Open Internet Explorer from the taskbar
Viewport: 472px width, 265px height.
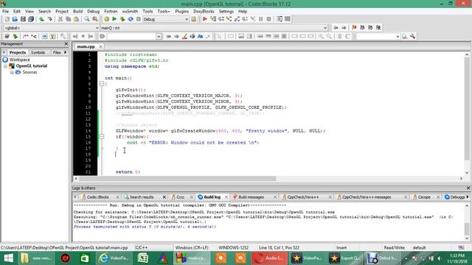pyautogui.click(x=114, y=258)
